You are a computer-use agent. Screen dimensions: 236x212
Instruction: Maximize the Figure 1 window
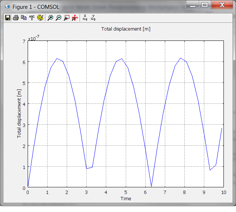pyautogui.click(x=205, y=5)
